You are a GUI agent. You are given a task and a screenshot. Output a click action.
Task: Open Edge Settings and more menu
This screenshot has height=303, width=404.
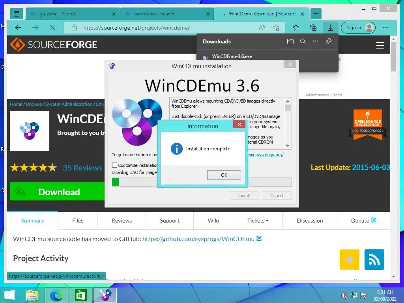coord(386,28)
